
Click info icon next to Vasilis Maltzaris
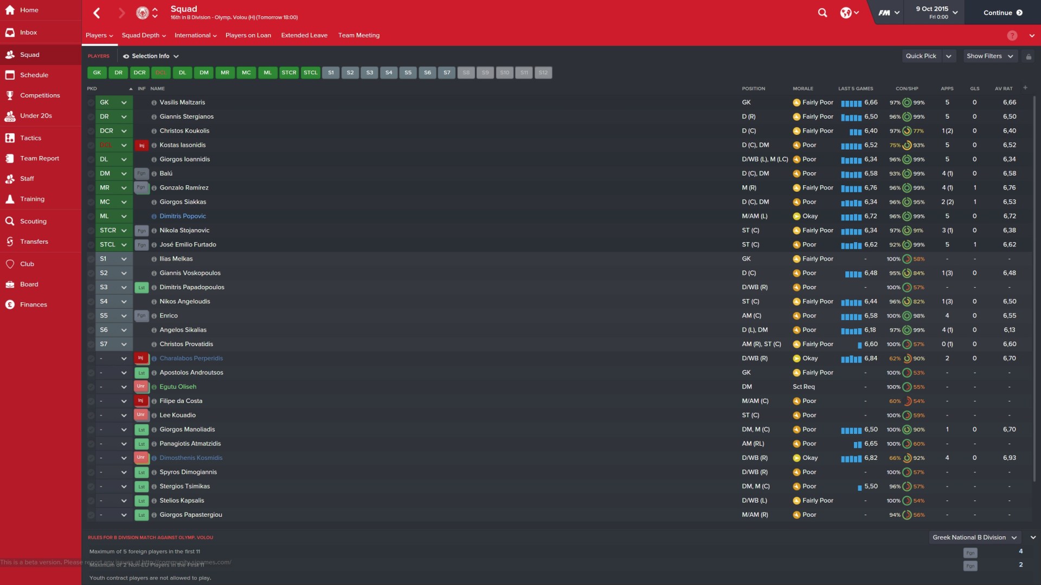point(154,102)
